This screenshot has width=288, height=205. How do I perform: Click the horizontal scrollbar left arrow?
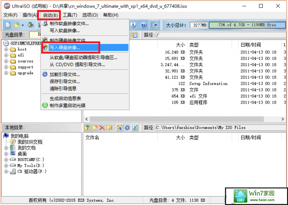[87, 119]
